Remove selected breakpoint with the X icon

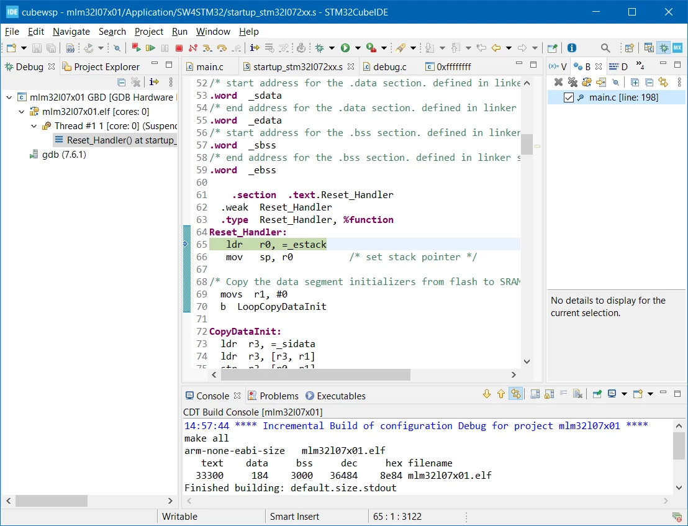(558, 82)
